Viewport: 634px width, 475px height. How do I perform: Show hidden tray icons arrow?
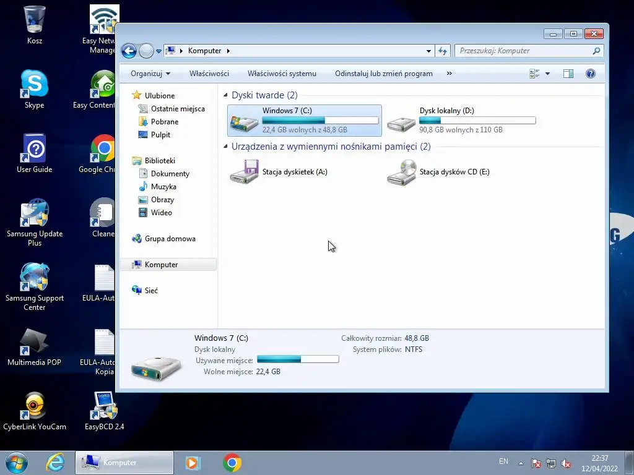[521, 463]
